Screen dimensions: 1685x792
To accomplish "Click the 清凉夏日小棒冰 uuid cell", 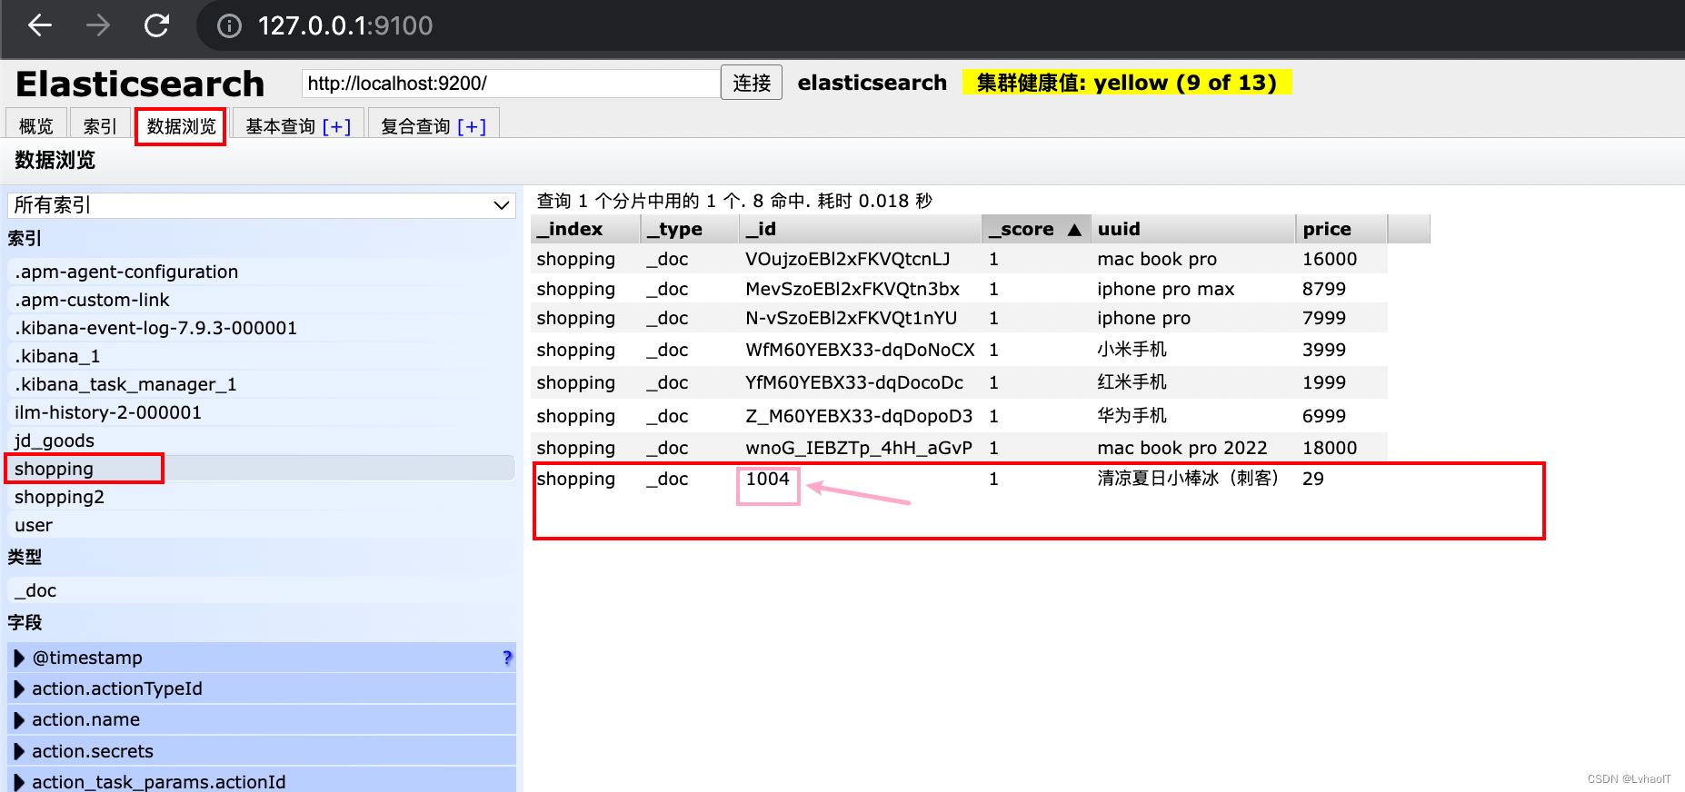I will tap(1188, 479).
